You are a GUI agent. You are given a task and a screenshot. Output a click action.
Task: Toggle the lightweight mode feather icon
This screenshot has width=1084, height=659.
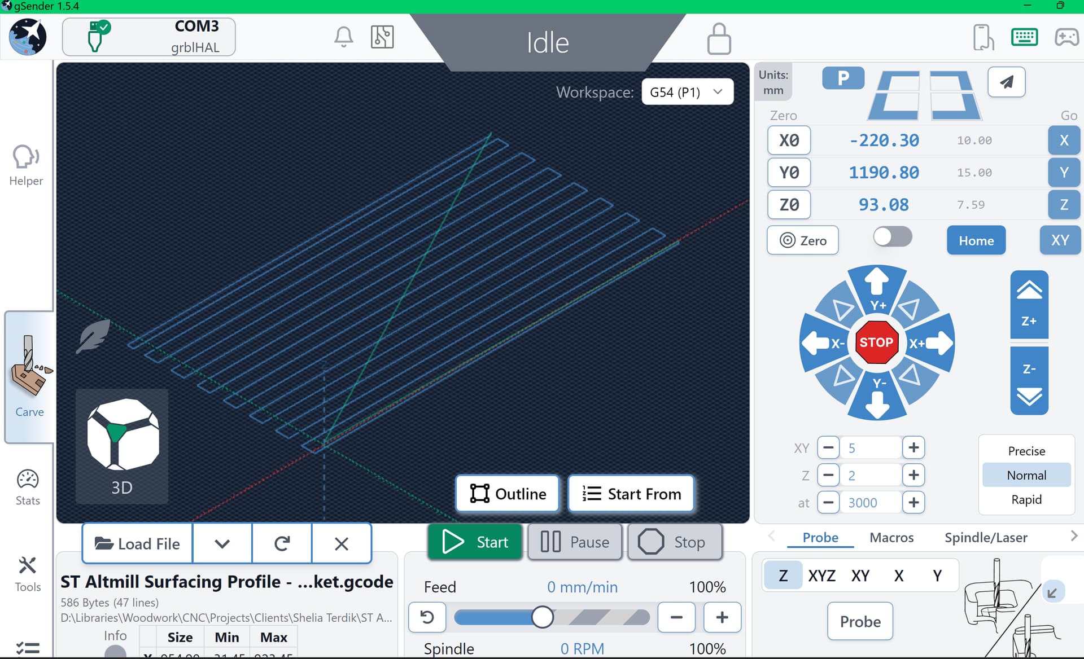pos(94,336)
